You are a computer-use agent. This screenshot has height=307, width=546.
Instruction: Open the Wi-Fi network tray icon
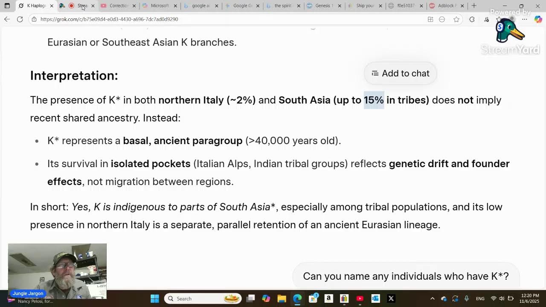click(494, 298)
